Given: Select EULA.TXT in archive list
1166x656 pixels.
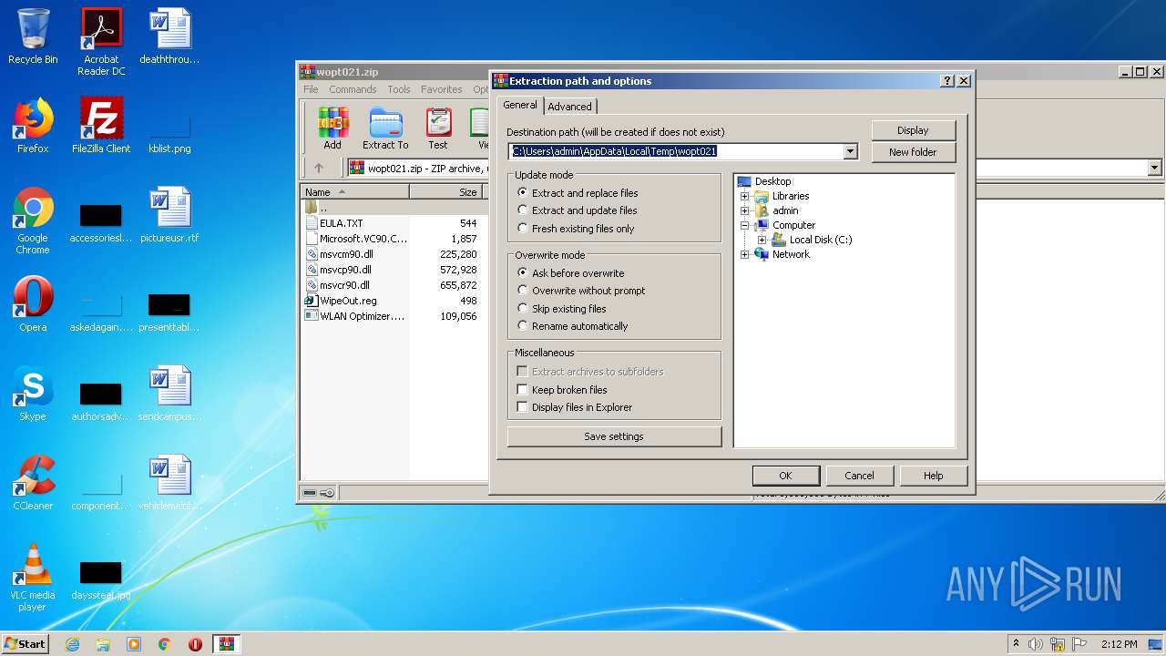Looking at the screenshot, I should [x=341, y=223].
